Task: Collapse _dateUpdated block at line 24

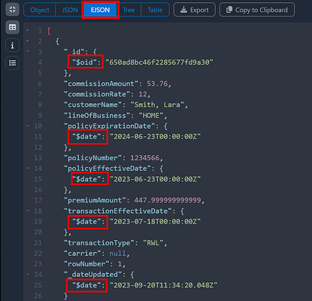Action: (x=28, y=275)
